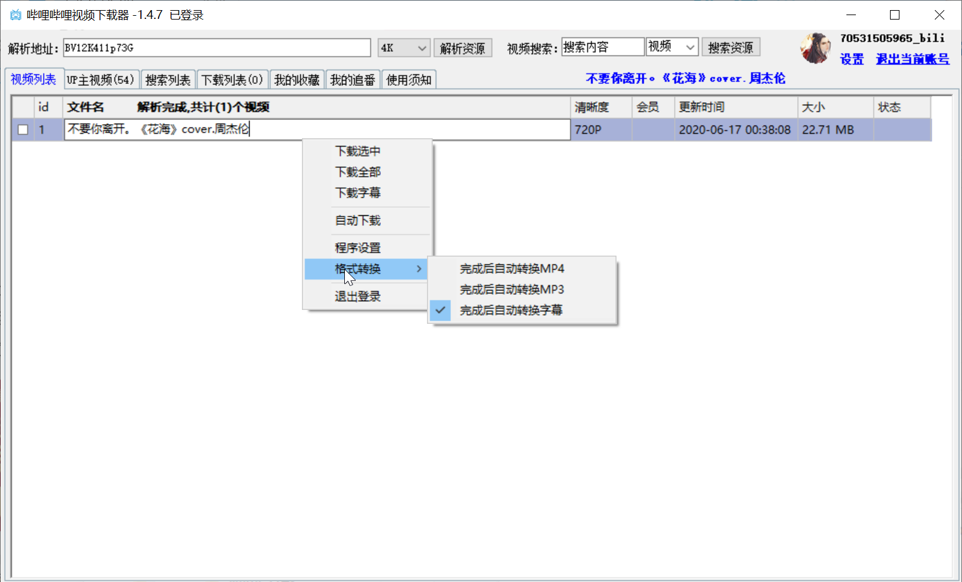Click the 22.71 MB size cell
The image size is (962, 582).
[836, 129]
